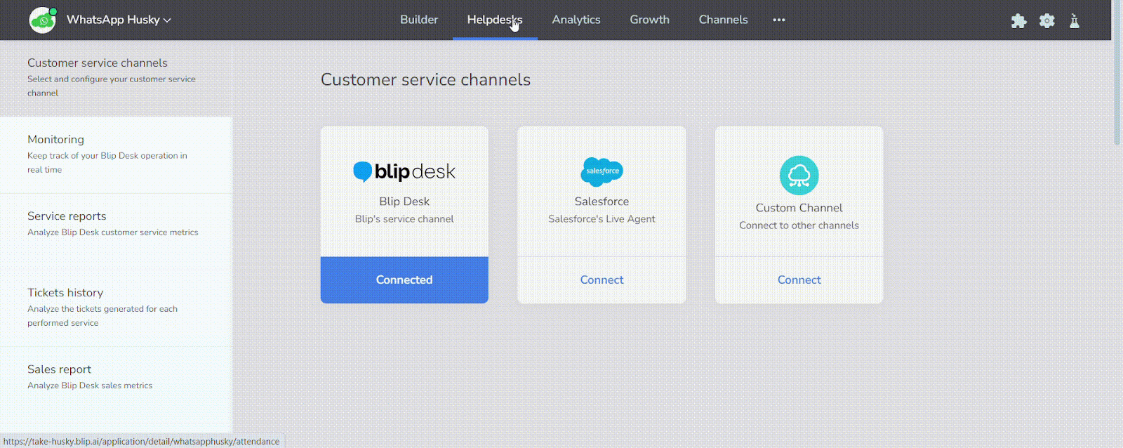Open Service reports in the sidebar

click(x=116, y=232)
